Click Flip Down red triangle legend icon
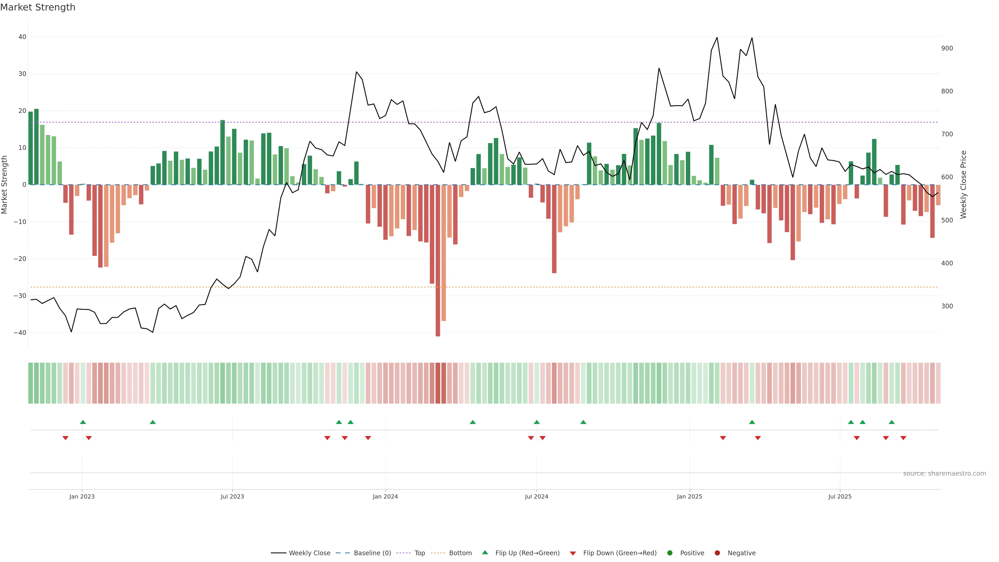 point(573,553)
